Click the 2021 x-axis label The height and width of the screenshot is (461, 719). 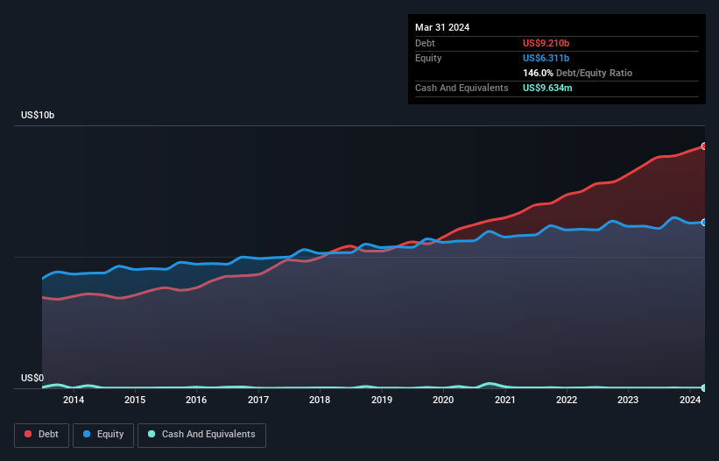point(504,400)
